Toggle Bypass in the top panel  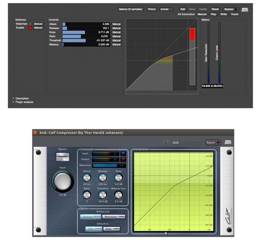[x=231, y=9]
